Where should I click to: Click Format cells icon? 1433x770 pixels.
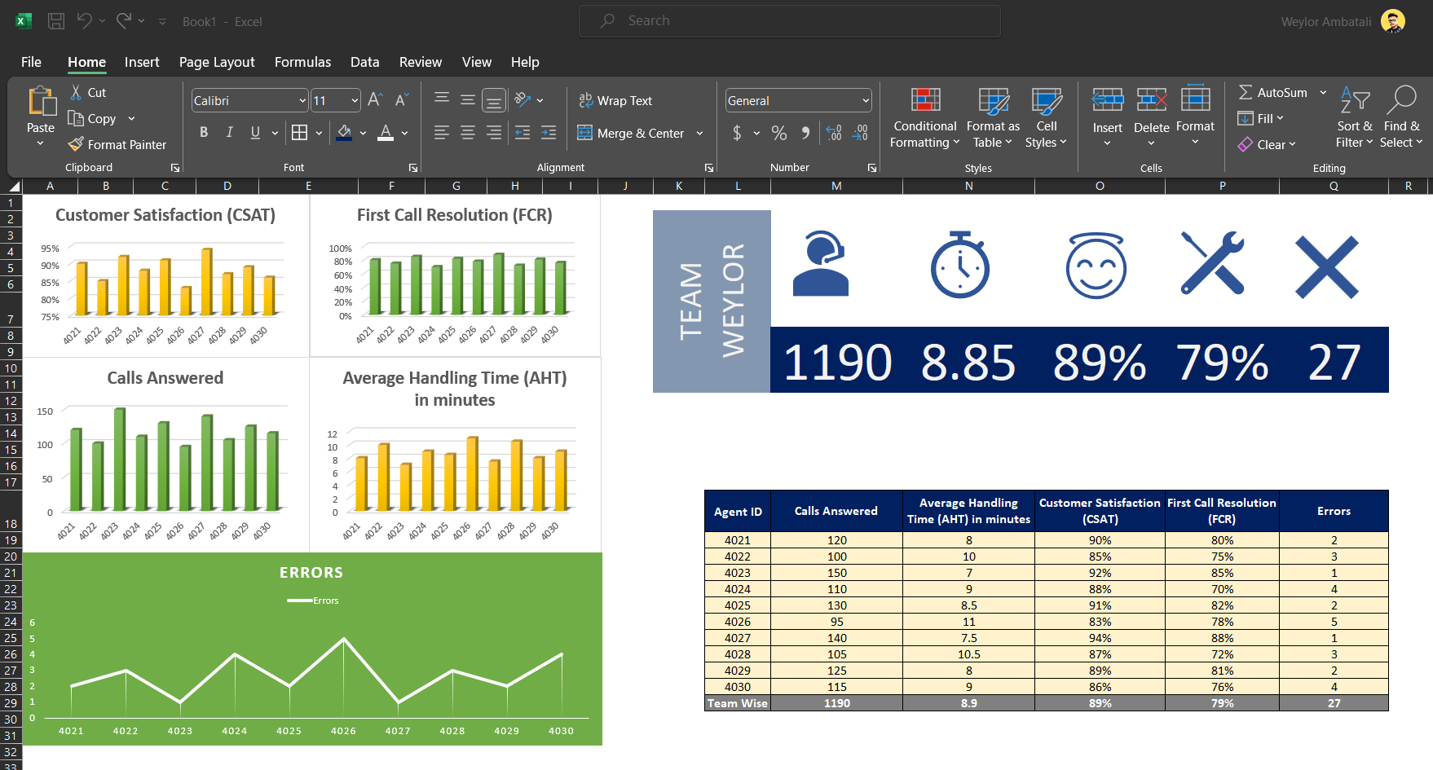[x=1195, y=99]
